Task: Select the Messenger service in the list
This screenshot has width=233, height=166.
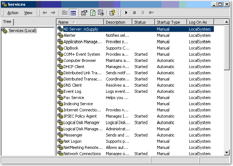Action: coord(73,135)
